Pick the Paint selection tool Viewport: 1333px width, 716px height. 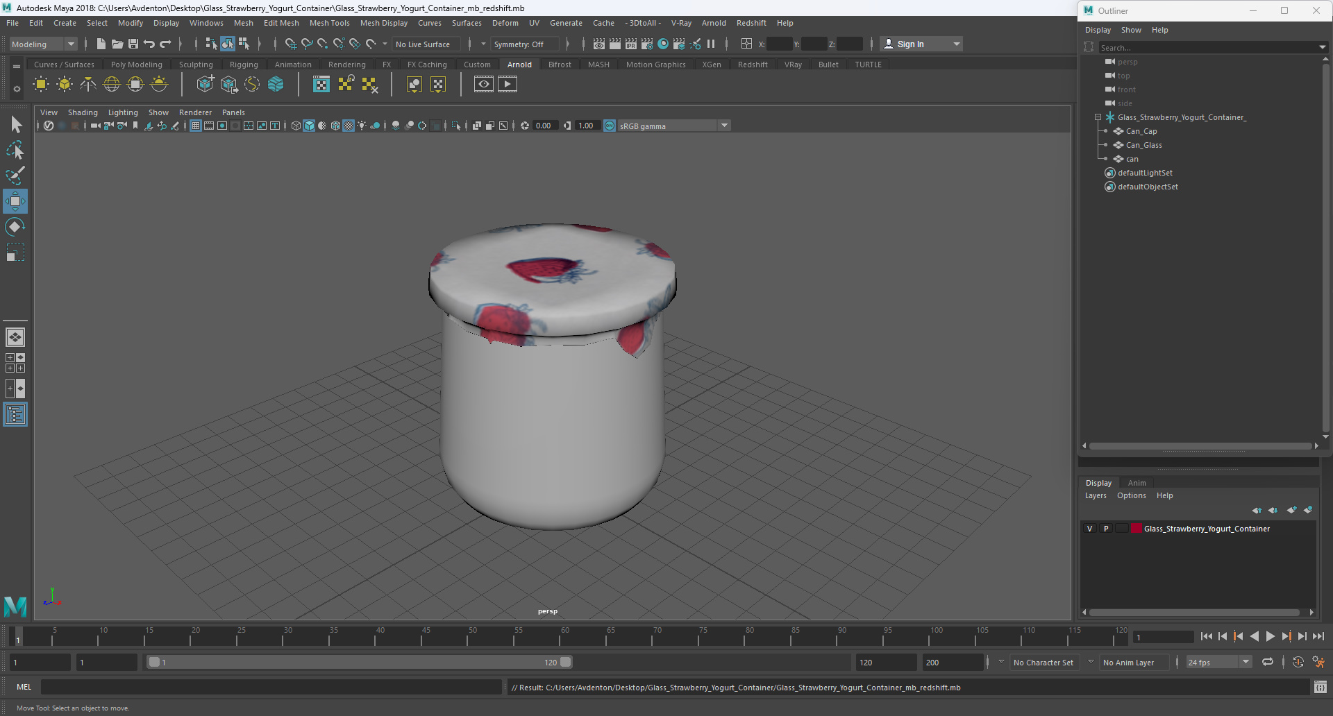coord(15,175)
